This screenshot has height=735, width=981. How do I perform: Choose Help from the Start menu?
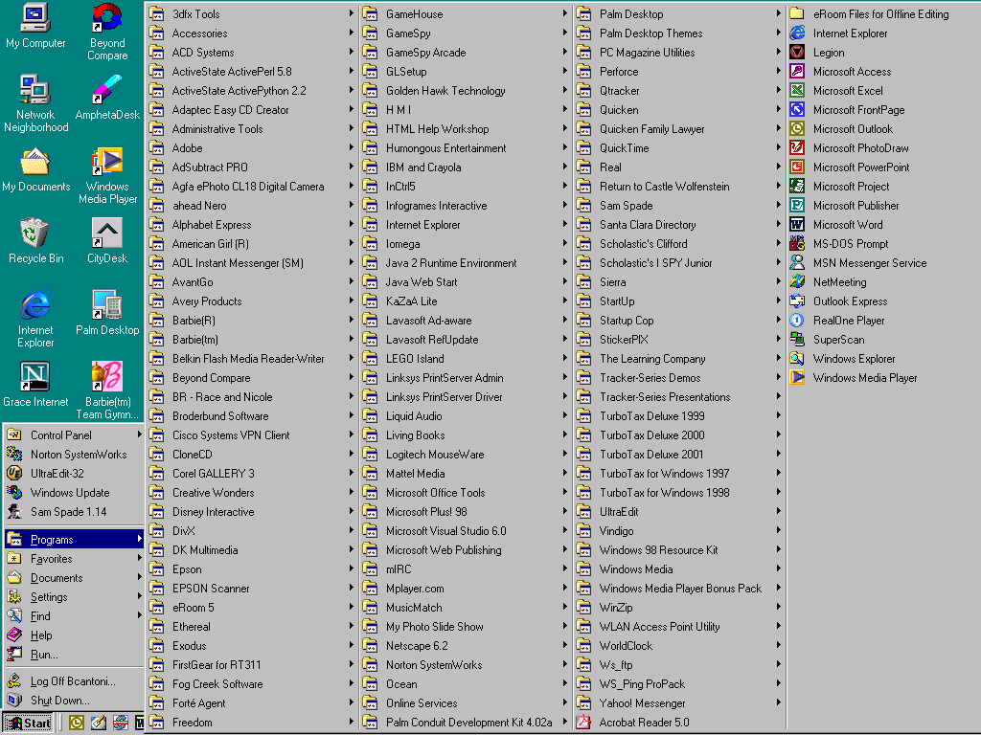click(x=75, y=635)
